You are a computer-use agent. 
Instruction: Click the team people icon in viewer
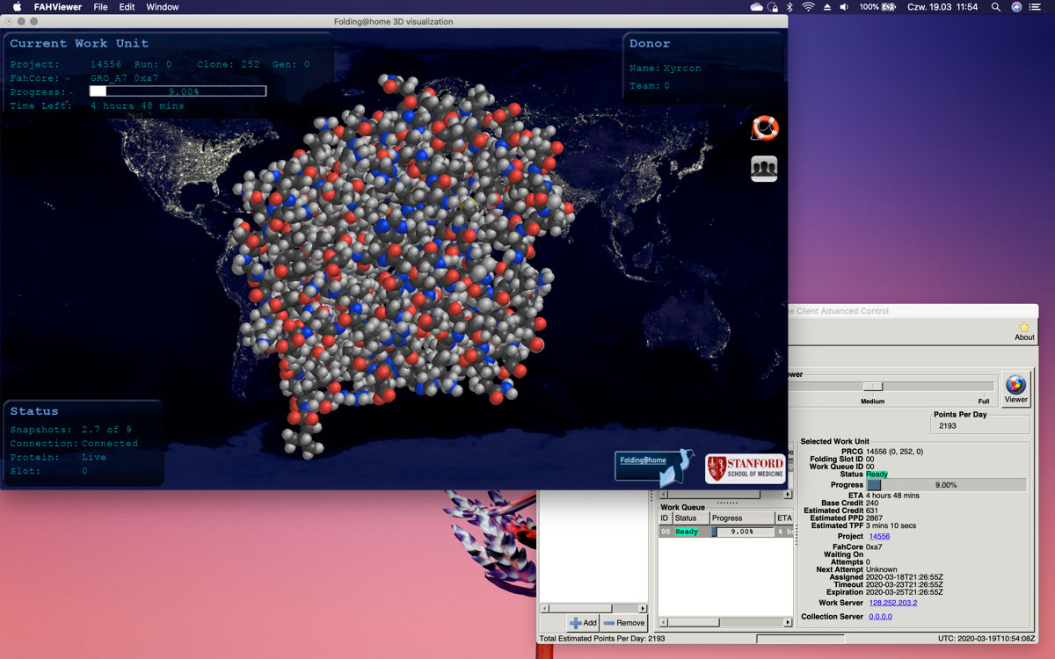[x=764, y=168]
